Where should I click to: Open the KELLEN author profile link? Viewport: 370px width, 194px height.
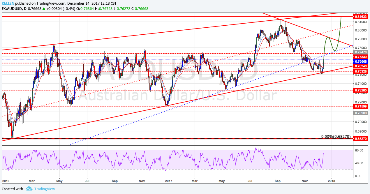click(8, 3)
